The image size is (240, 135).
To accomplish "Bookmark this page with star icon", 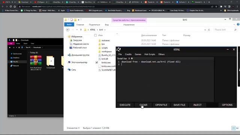I will (x=216, y=7).
